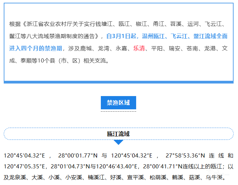Click the red 乐清 text
Viewport: 238px width, 185px height.
pos(139,48)
